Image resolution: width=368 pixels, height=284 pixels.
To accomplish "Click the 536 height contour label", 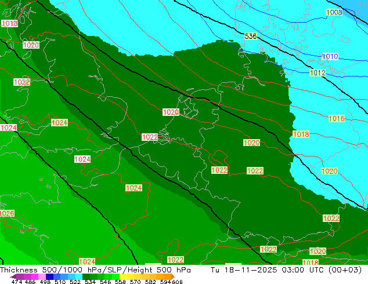I will [251, 36].
